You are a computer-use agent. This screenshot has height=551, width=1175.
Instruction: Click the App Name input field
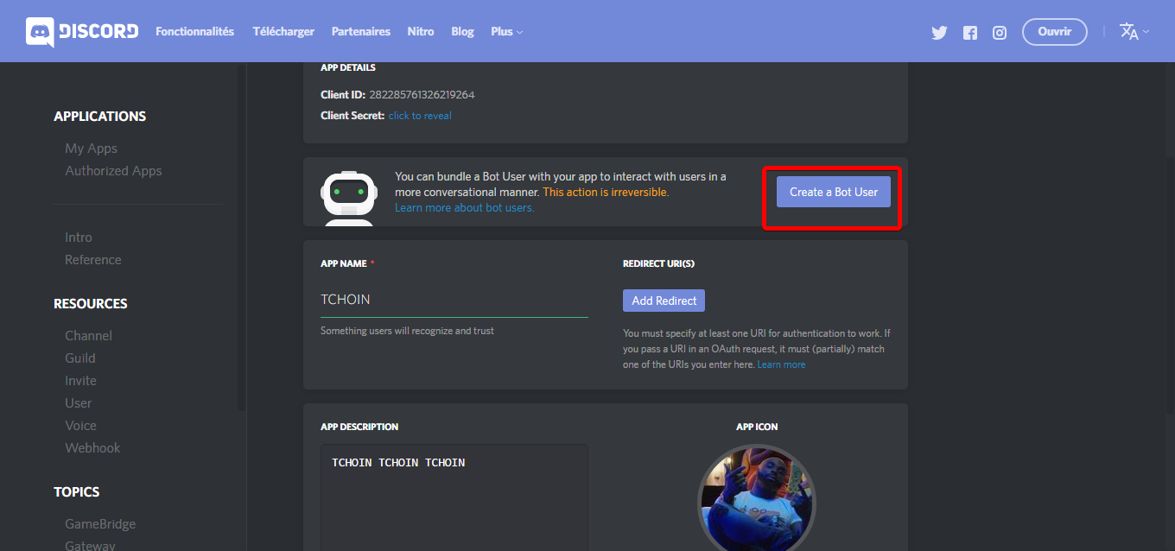(454, 300)
